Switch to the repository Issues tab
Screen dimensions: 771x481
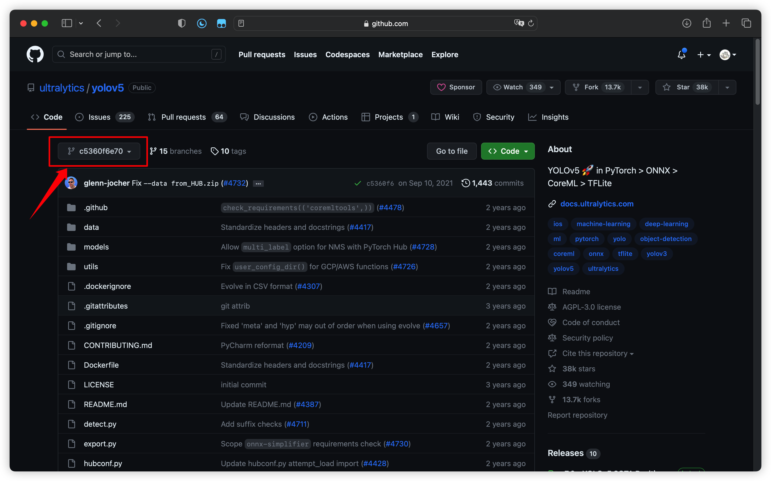[x=104, y=117]
